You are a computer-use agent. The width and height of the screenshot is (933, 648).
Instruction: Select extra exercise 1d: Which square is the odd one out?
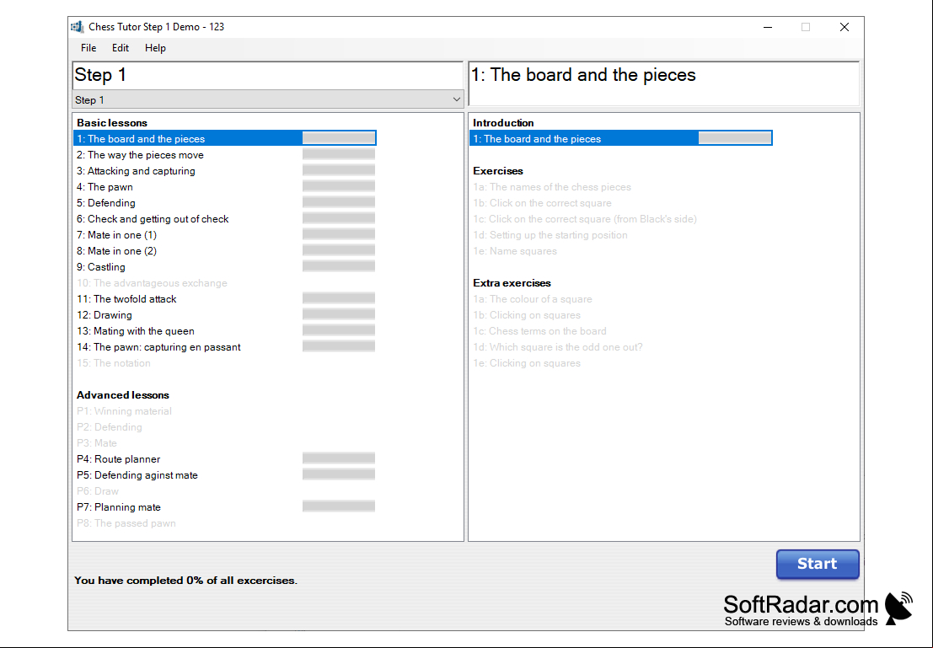click(x=558, y=347)
